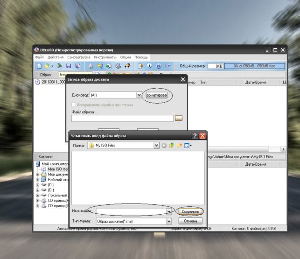Open the Дисковод (A:) drive dropdown

point(139,95)
